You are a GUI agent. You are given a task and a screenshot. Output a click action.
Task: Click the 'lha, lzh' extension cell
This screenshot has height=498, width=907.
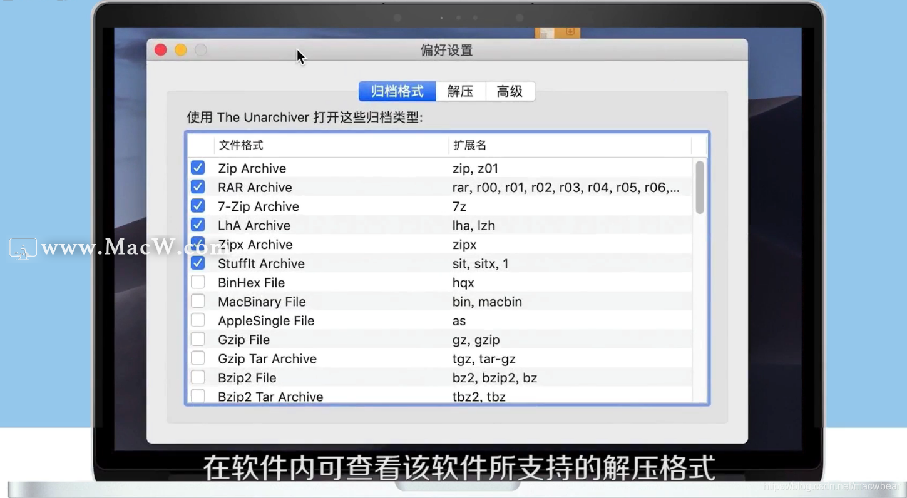point(474,225)
